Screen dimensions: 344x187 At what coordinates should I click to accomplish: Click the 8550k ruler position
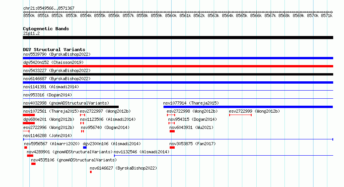click(x=29, y=15)
